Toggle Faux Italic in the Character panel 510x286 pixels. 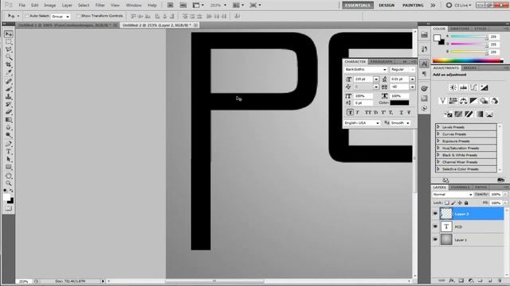[358, 112]
